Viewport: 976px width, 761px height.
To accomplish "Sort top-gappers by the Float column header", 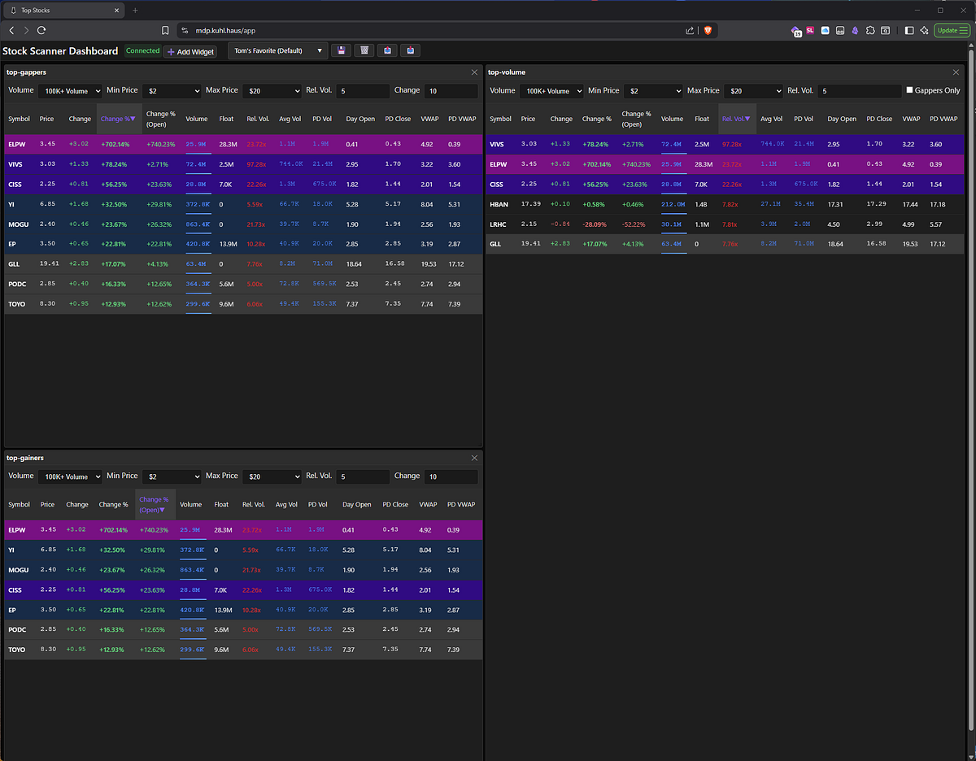I will [226, 119].
